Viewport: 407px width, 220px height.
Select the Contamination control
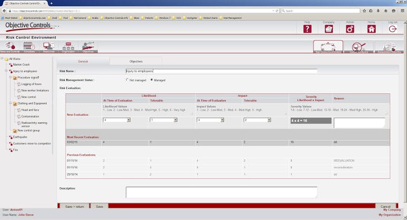[x=30, y=117]
